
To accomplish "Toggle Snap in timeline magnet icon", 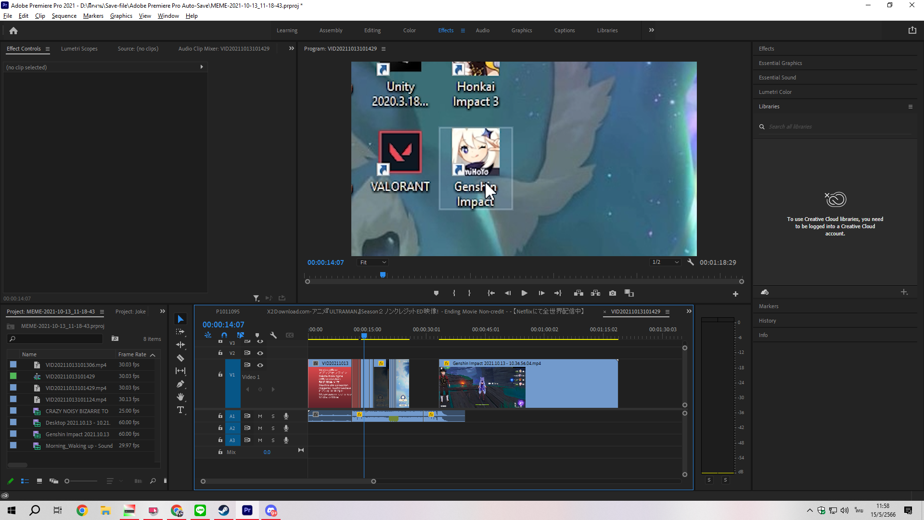I will [224, 335].
